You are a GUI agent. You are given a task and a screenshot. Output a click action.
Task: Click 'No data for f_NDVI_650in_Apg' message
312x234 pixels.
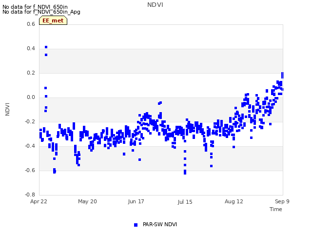pos(41,12)
